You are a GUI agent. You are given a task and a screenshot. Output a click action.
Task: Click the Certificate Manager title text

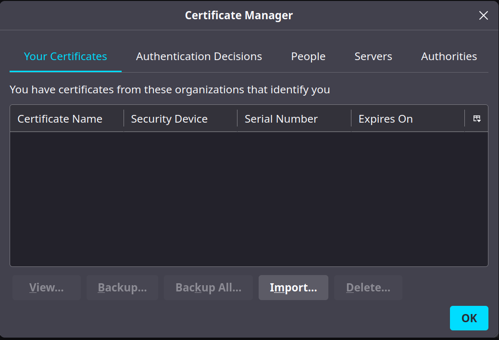coord(239,15)
